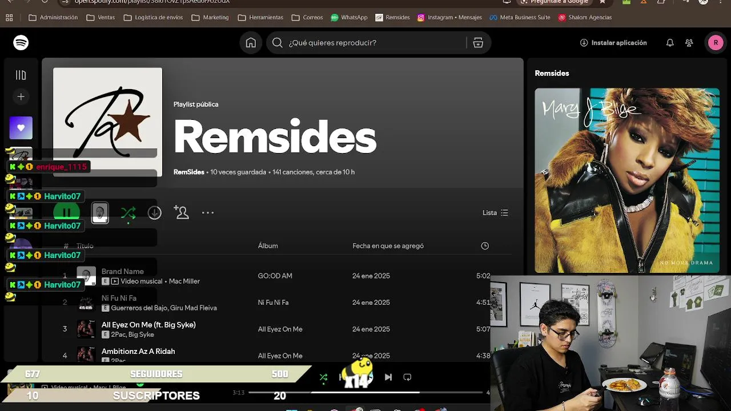Open the Administración bookmark folder
The image size is (731, 411).
click(53, 18)
